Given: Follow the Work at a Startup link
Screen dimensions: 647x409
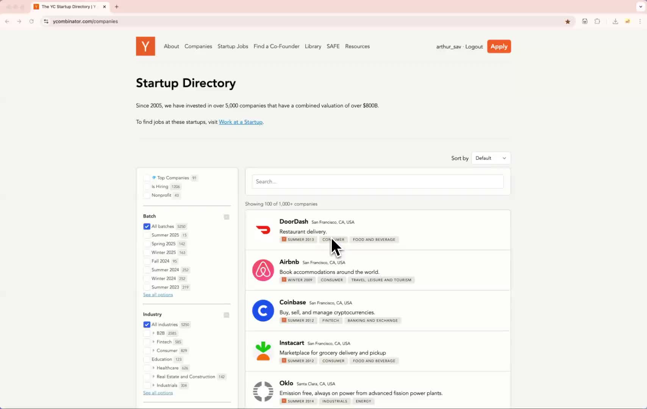Looking at the screenshot, I should 241,122.
